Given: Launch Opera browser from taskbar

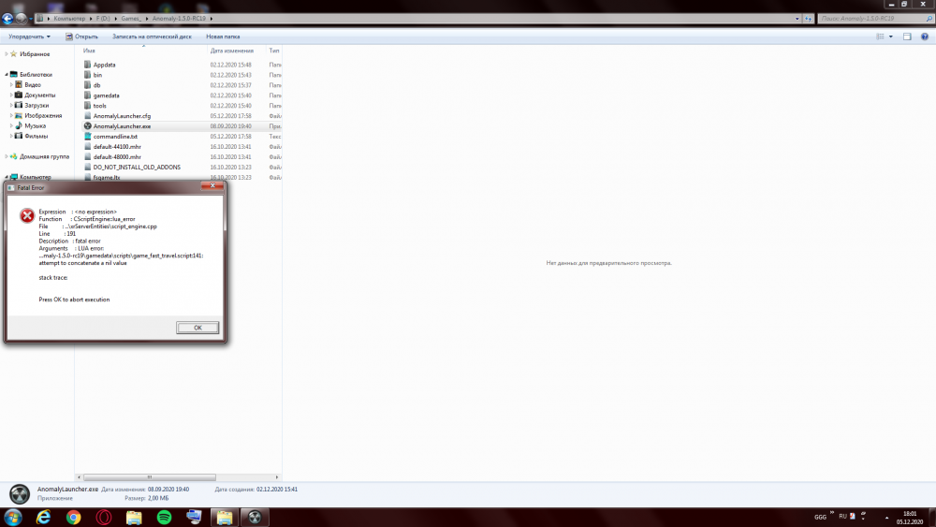Looking at the screenshot, I should pos(104,518).
